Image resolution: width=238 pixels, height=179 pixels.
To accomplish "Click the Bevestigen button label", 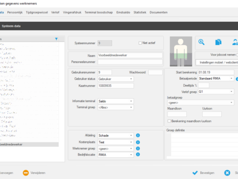I will [x=207, y=173].
